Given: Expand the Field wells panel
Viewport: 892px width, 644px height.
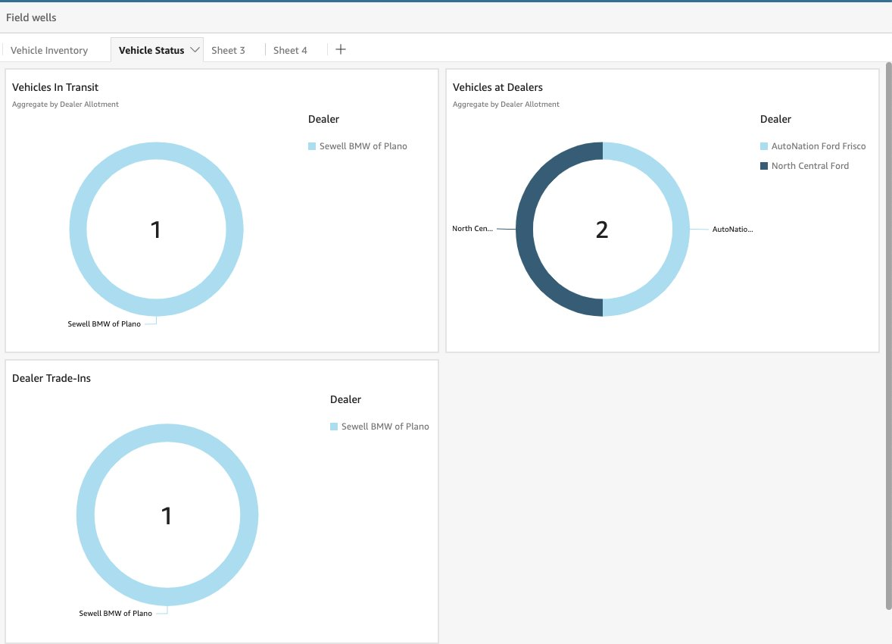Looking at the screenshot, I should pos(30,17).
